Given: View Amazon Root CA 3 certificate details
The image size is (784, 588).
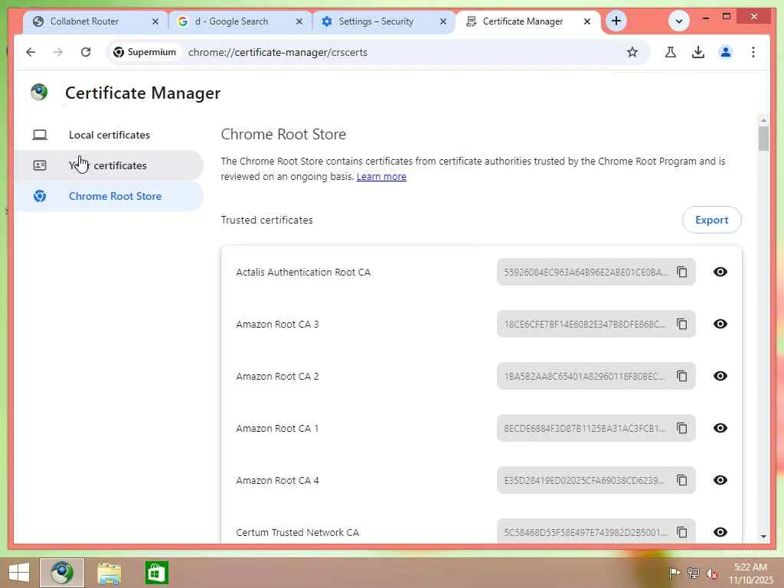Looking at the screenshot, I should pyautogui.click(x=720, y=324).
